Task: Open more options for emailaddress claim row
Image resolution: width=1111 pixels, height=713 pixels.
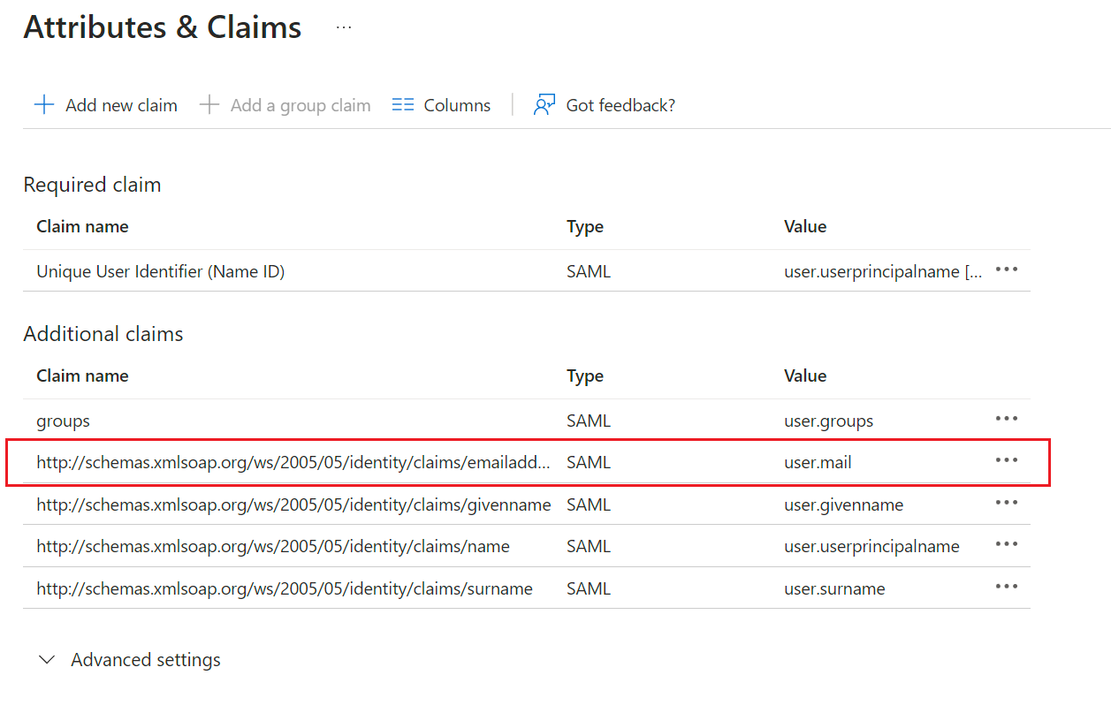Action: (1007, 460)
